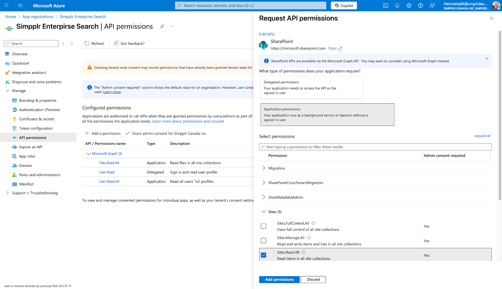This screenshot has height=289, width=502.
Task: Open Cloud Shell from the top bar
Action: point(386,6)
